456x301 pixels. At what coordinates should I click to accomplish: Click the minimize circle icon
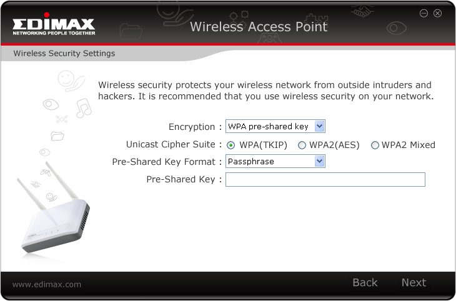[424, 13]
